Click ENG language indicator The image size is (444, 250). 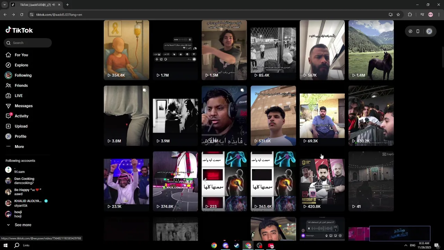[x=413, y=245]
